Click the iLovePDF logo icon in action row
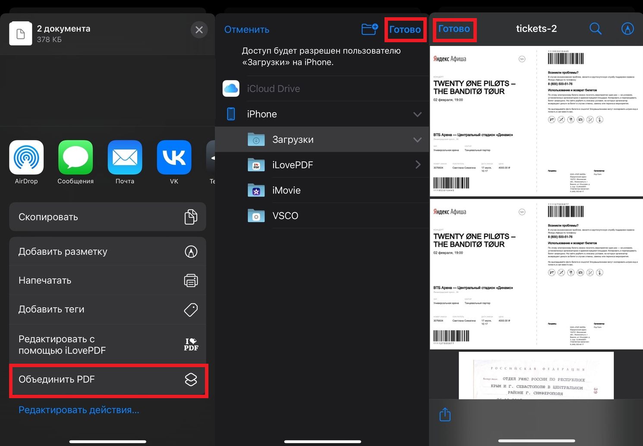Image resolution: width=643 pixels, height=446 pixels. (191, 344)
